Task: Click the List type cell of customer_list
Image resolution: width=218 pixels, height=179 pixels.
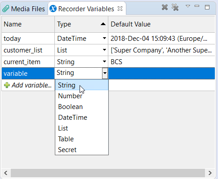Action: pyautogui.click(x=81, y=50)
